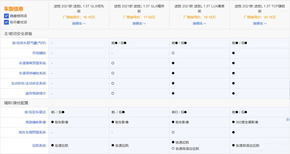
Task: Click the 疲劳驾驶提示 link
Action: click(36, 94)
